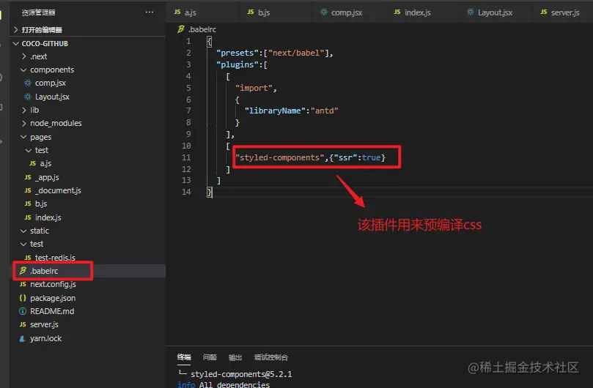Screen dimensions: 593x388
Task: Open package.json from the file tree
Action: [53, 298]
